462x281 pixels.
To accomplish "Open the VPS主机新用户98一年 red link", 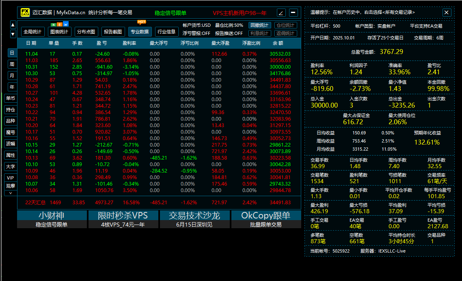I will tap(240, 13).
